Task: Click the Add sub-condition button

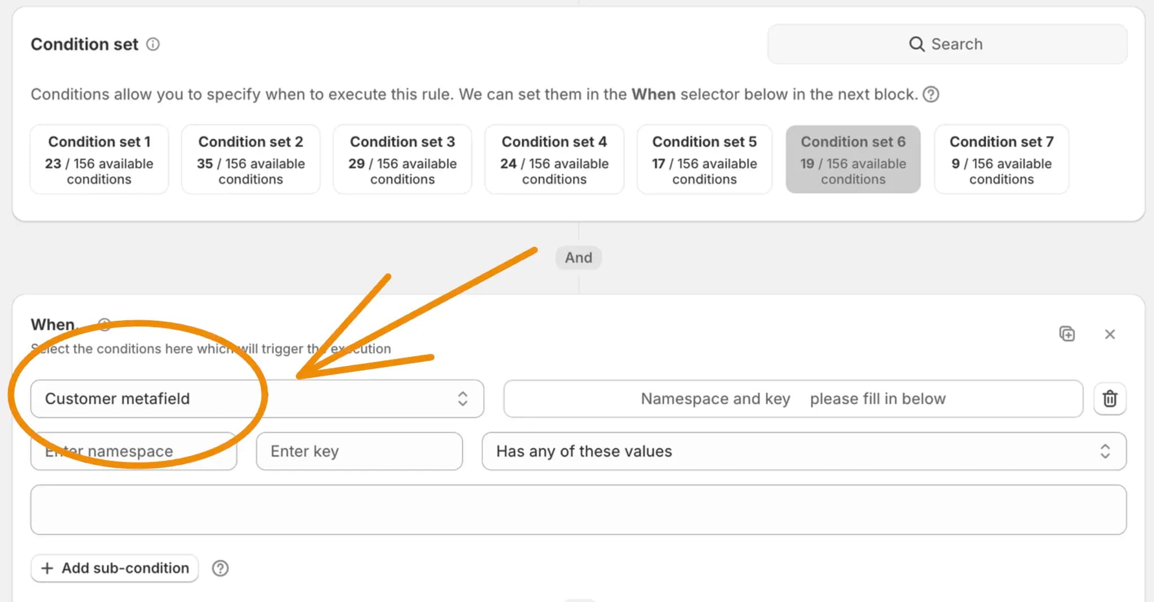Action: (x=115, y=568)
